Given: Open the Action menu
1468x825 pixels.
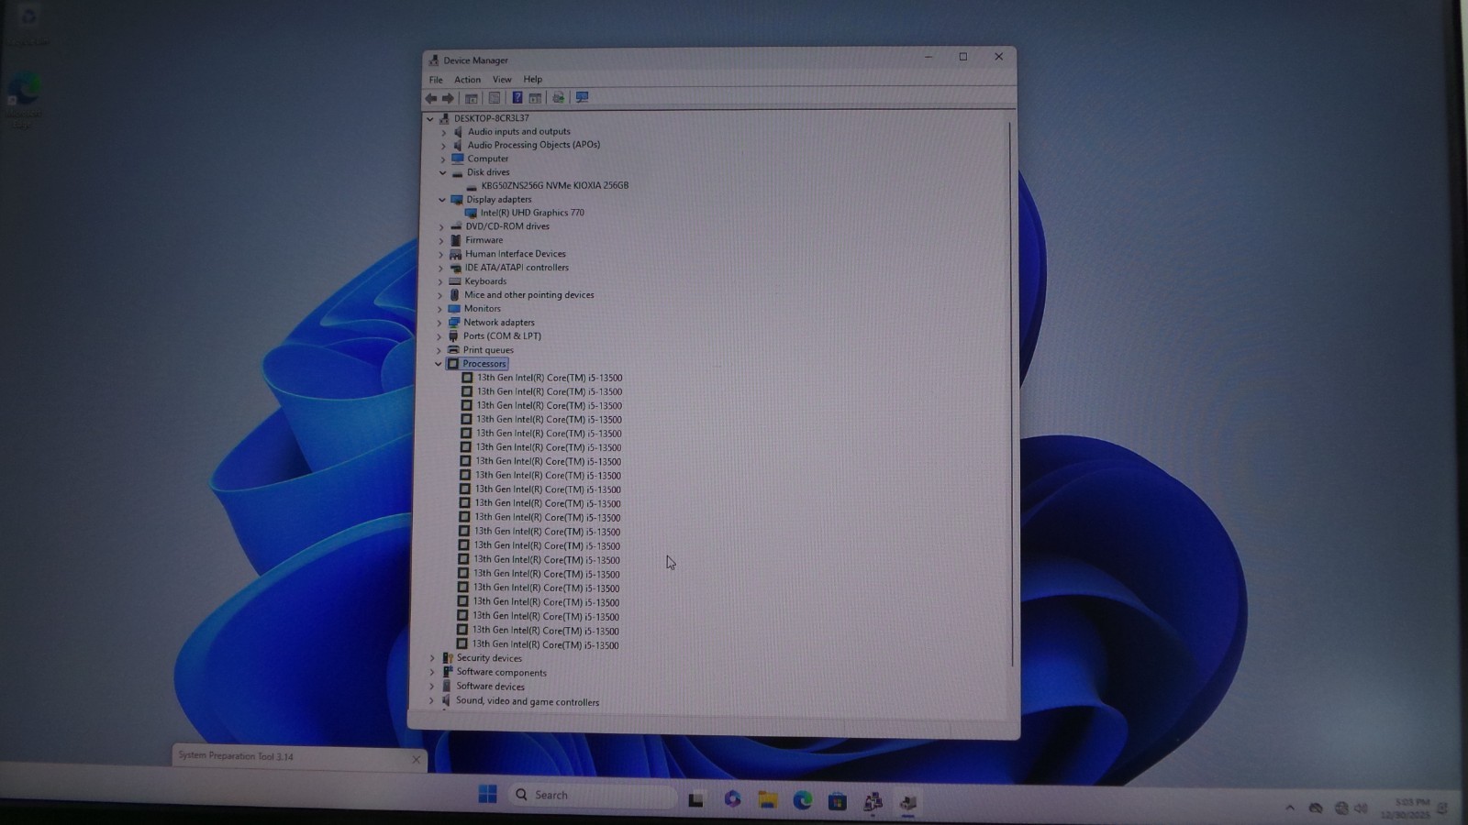Looking at the screenshot, I should 467,80.
